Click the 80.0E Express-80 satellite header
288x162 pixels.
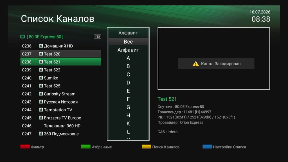click(45, 37)
